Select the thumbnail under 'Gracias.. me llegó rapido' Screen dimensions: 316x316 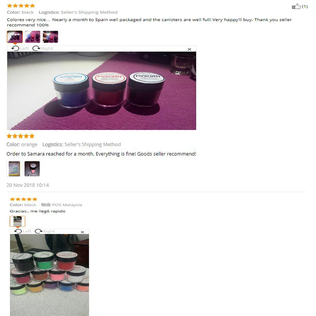[17, 221]
